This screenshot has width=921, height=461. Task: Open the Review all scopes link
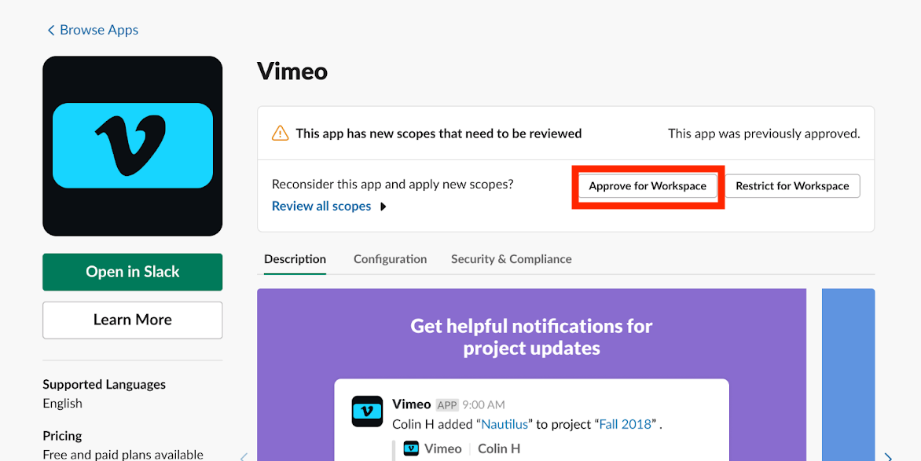click(321, 207)
